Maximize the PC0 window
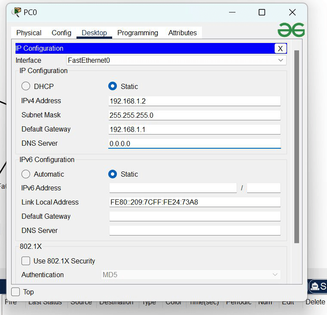 coord(262,12)
